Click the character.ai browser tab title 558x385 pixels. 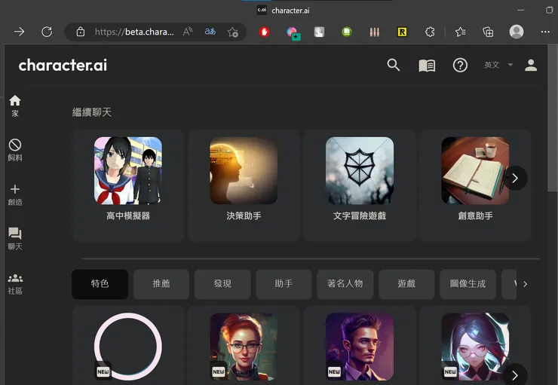pos(290,11)
